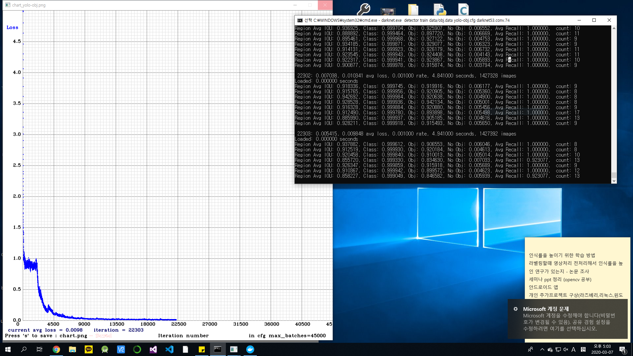Expand hidden system tray icons chevron
The height and width of the screenshot is (356, 633).
(542, 349)
